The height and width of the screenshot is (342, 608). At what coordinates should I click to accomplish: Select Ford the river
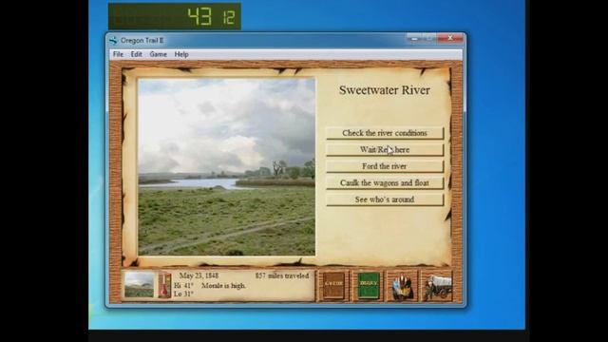point(384,166)
